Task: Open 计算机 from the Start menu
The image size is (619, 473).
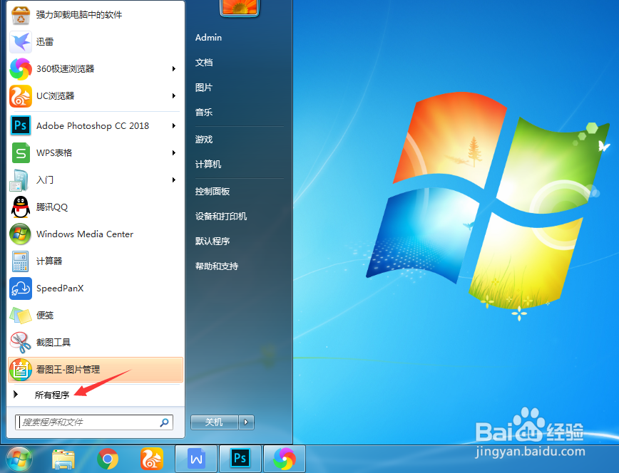Action: 208,164
